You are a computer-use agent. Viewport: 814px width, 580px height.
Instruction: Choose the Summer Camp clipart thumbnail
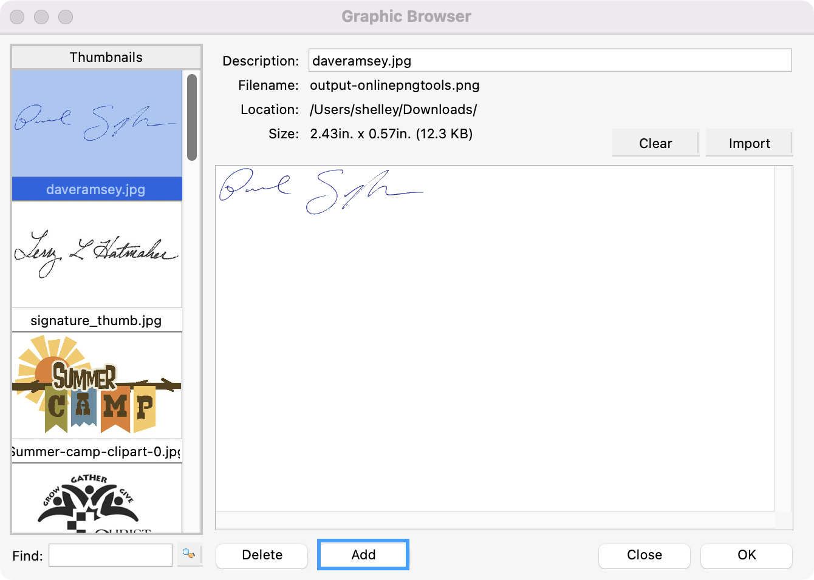pos(97,385)
